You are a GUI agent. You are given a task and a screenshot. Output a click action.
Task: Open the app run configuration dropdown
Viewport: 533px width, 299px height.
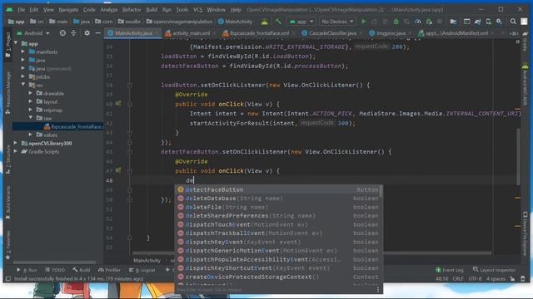pos(301,22)
